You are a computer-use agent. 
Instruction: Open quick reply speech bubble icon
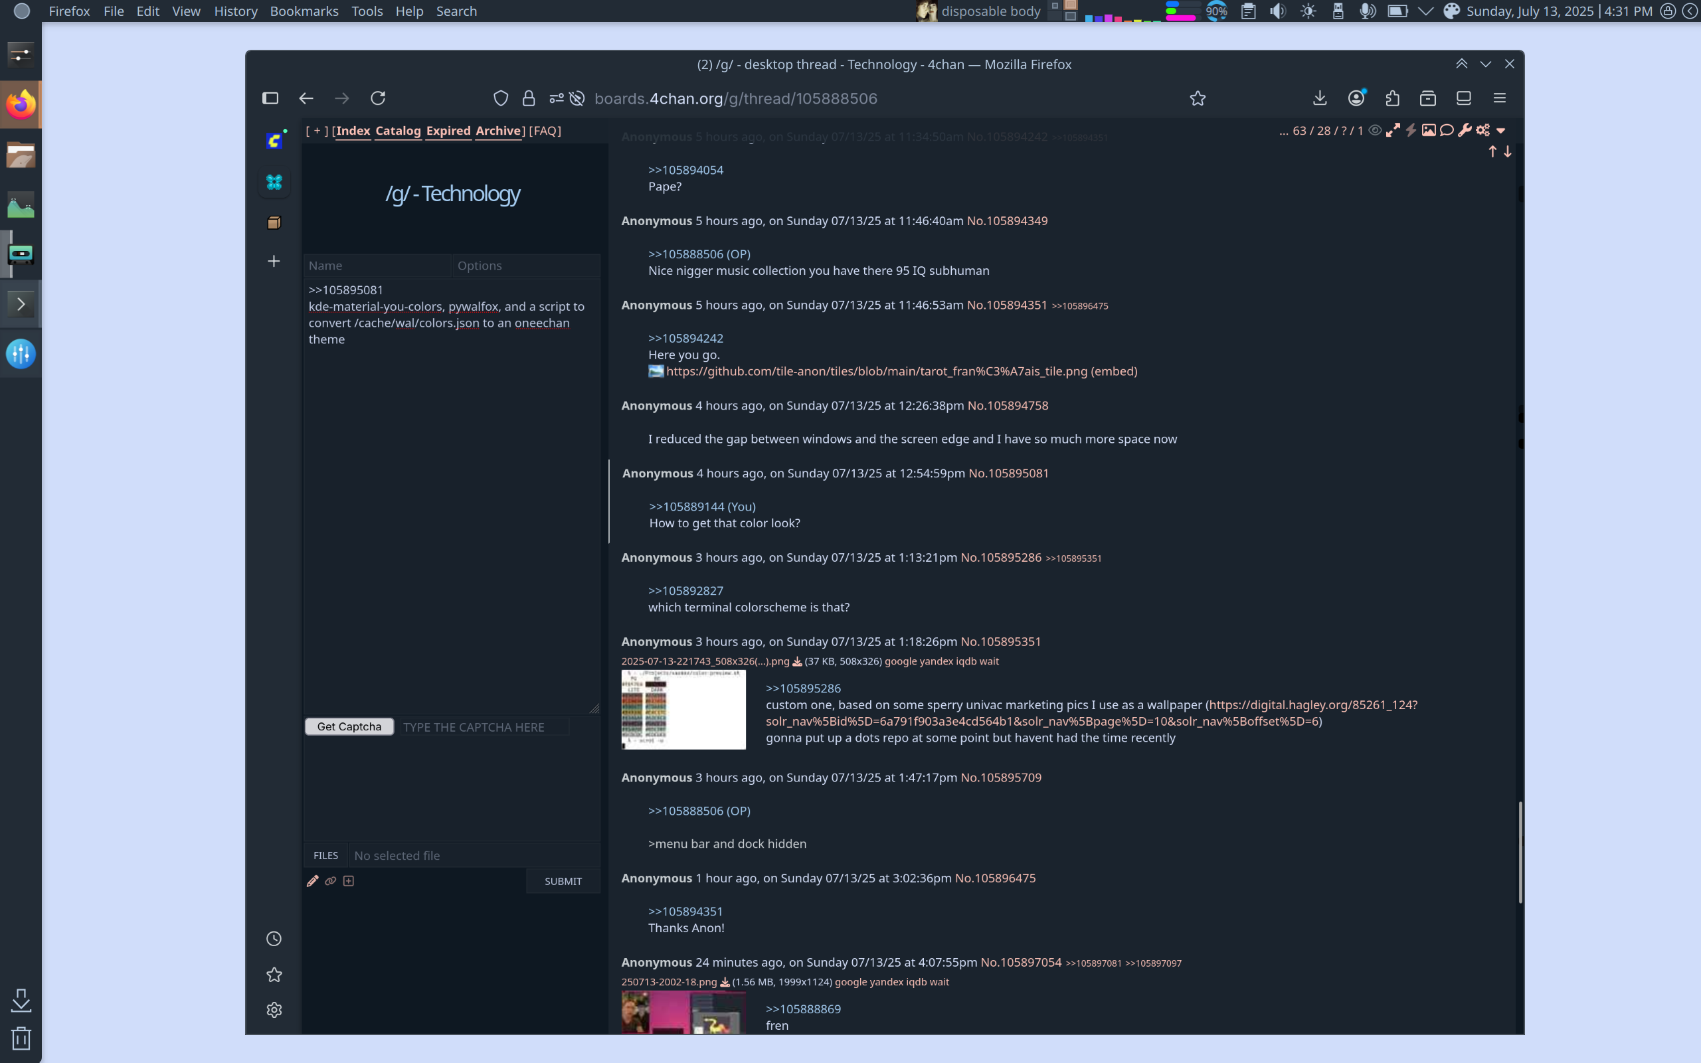(x=1447, y=130)
